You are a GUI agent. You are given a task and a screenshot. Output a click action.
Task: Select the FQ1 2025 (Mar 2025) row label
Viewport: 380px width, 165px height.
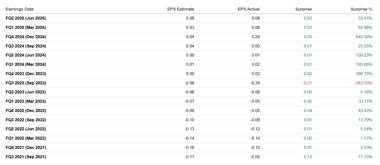[26, 27]
